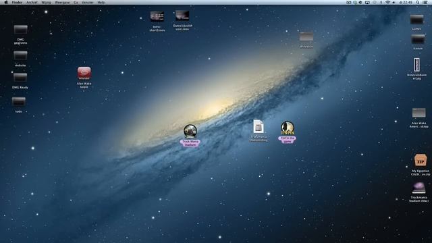Select the Trackmania Stadium.dmg file
This screenshot has height=243, width=432.
(x=259, y=127)
